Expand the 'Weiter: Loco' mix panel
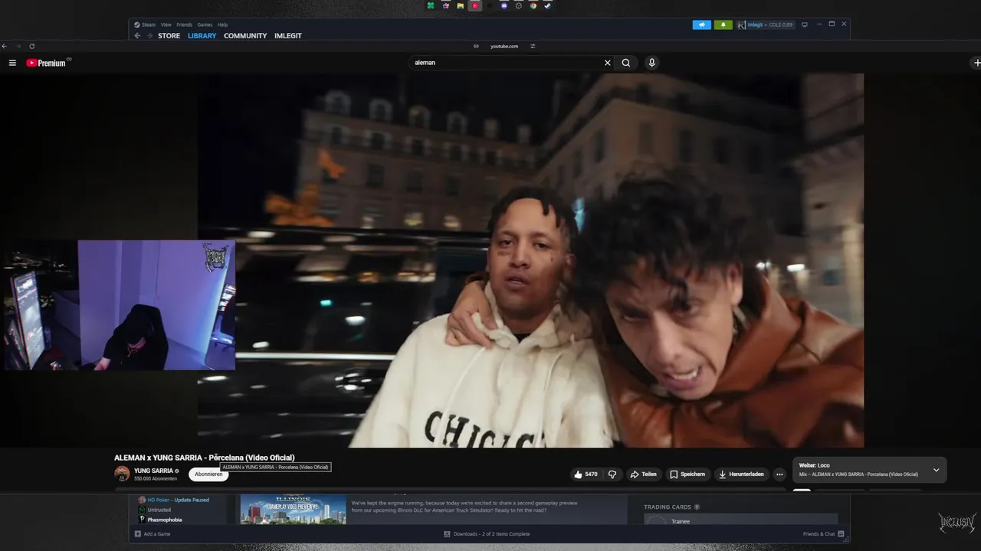The height and width of the screenshot is (551, 981). 936,470
